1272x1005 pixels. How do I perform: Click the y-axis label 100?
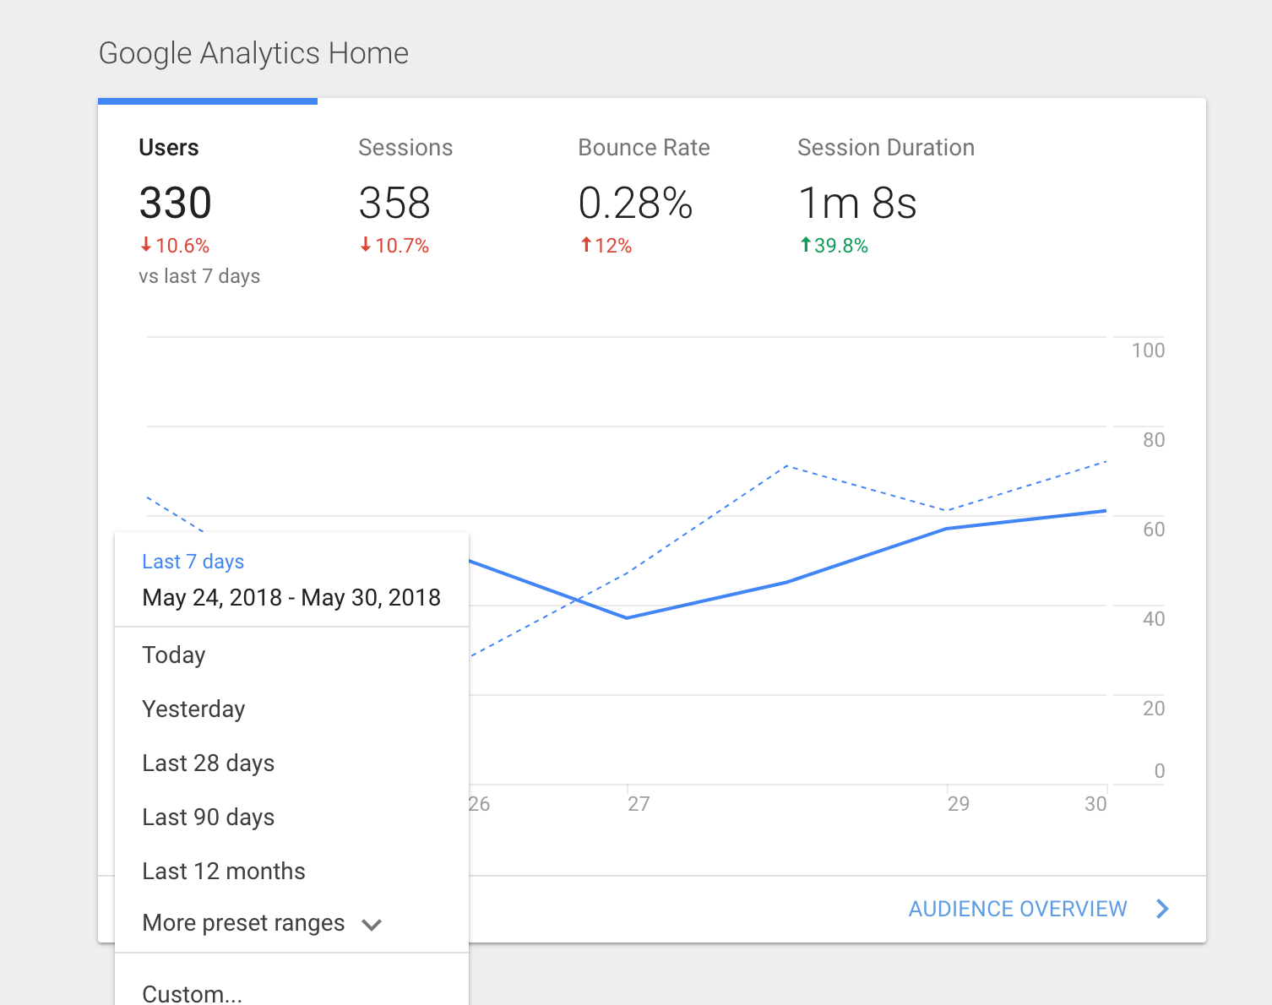pos(1148,350)
